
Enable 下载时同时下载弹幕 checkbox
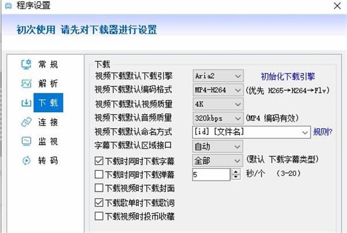coord(99,174)
